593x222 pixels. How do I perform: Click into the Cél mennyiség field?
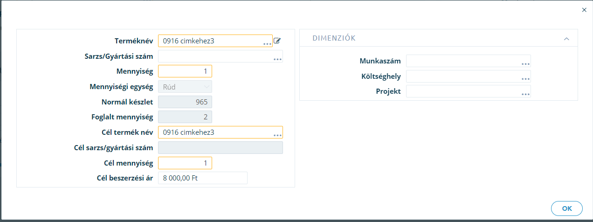185,163
